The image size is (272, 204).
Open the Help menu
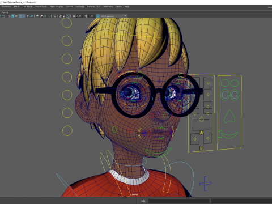coord(127,6)
